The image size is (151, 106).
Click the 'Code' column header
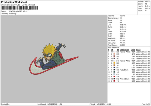pyautogui.click(x=133, y=50)
